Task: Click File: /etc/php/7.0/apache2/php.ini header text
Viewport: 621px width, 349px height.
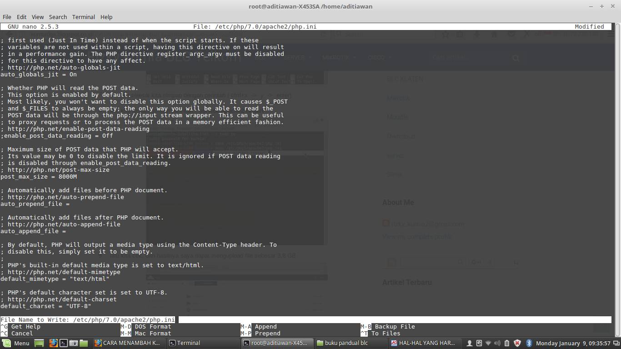Action: coord(255,26)
